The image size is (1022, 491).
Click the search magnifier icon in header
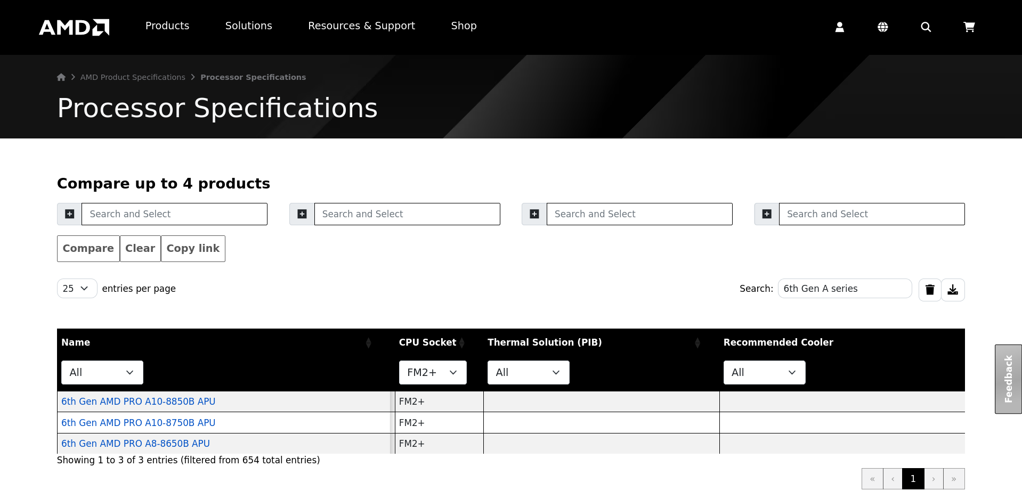926,27
